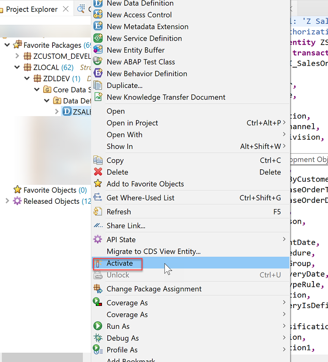Choose New Knowledge Transfer Document
Screen dimensions: 328x362
coord(191,97)
